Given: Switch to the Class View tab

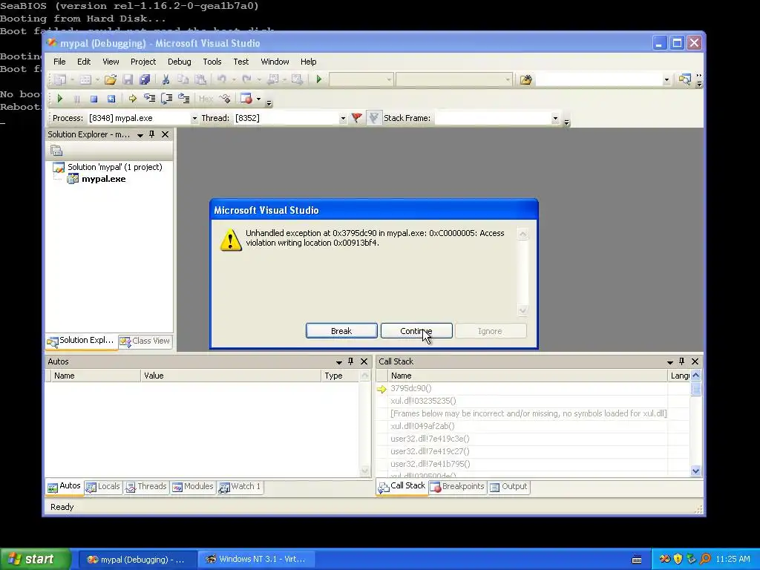Looking at the screenshot, I should [x=145, y=341].
